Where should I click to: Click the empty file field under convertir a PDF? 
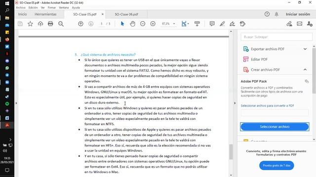coord(275,113)
